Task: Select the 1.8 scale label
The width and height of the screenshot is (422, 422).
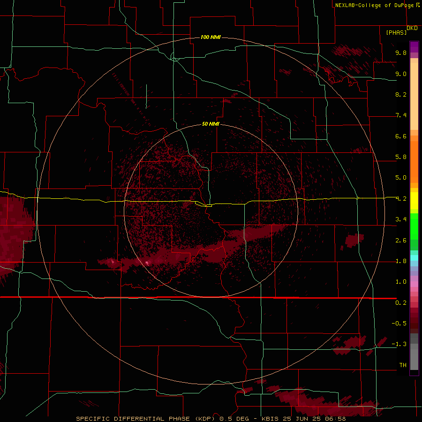Action: (401, 261)
